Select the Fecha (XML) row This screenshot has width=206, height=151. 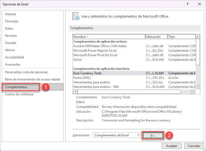[134, 78]
